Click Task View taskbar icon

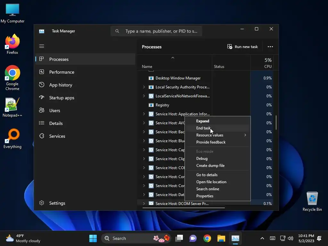179,238
